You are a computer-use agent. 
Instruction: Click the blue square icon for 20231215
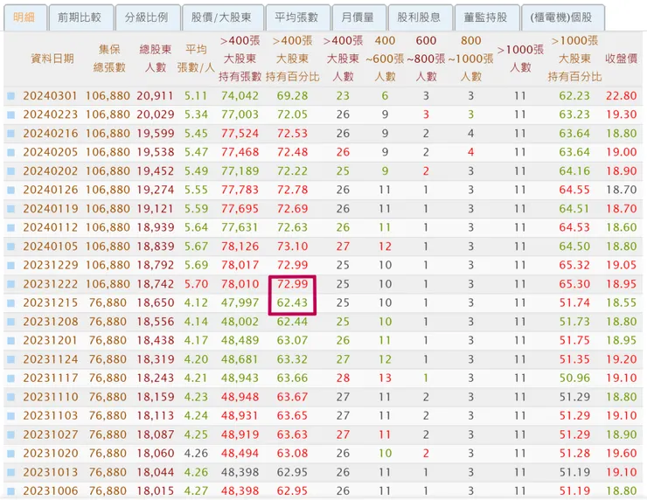[11, 303]
